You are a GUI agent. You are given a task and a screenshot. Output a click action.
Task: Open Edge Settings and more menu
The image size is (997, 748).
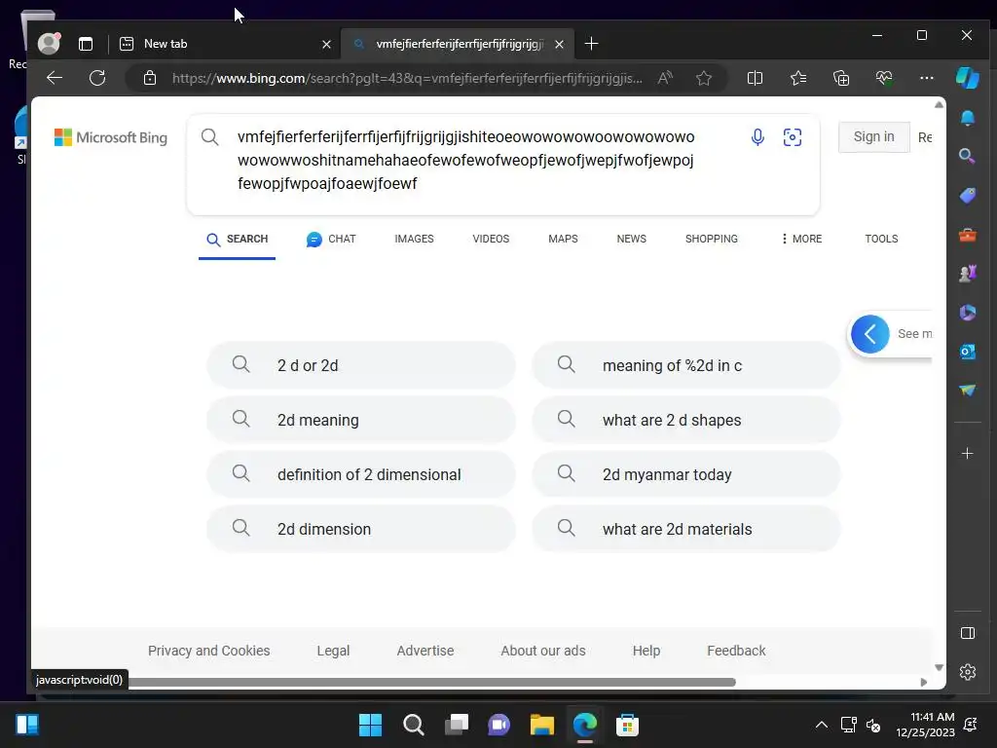[927, 78]
